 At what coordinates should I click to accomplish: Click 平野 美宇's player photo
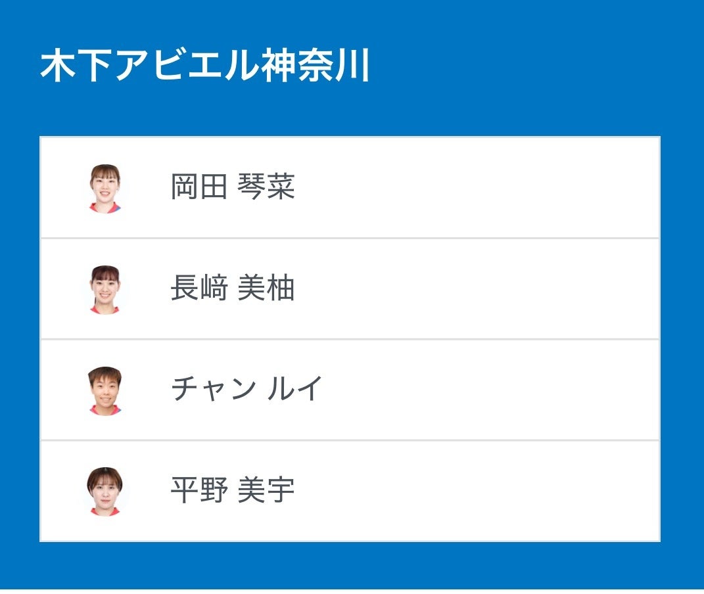click(x=105, y=491)
